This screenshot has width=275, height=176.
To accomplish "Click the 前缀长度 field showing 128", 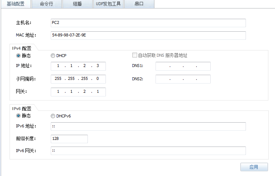I will click(x=69, y=139).
